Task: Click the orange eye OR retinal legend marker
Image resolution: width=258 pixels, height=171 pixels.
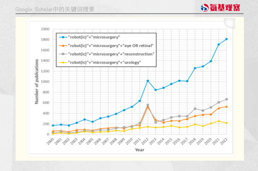Action: pos(63,46)
